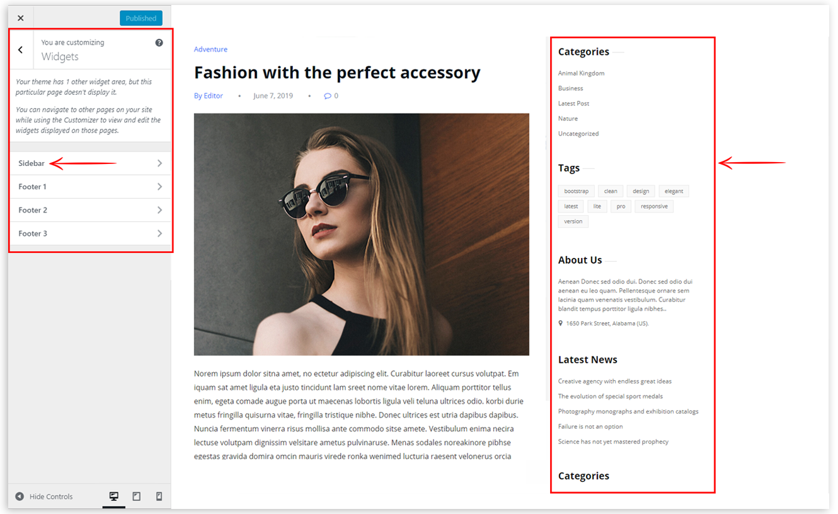Select the latest tag
Viewport: 838px width, 514px height.
(571, 206)
